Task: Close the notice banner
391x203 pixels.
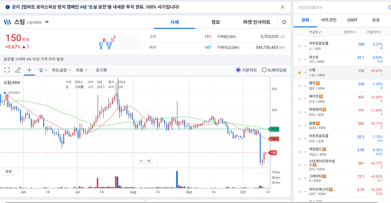Action: (x=282, y=7)
